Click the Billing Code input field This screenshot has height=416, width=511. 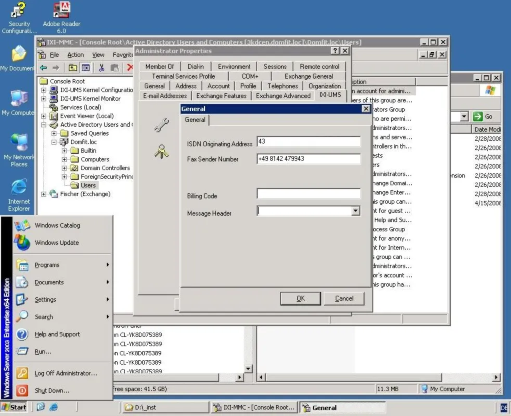tap(308, 193)
